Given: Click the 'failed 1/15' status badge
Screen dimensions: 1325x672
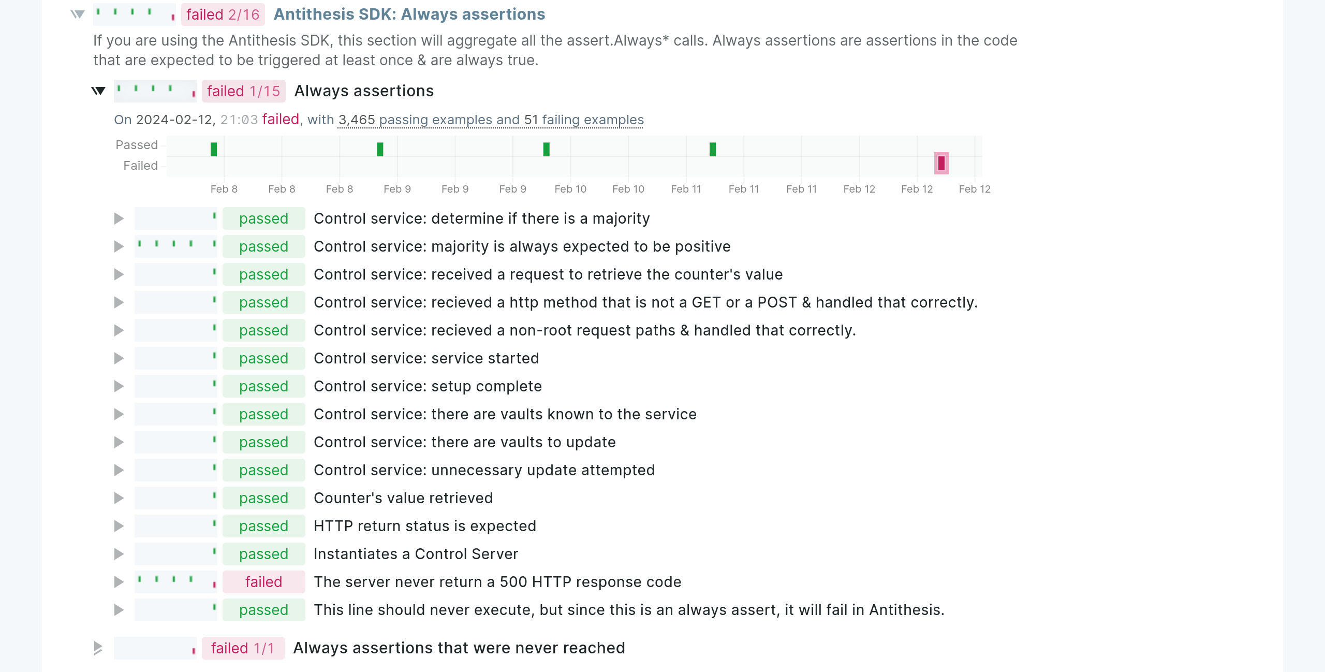Looking at the screenshot, I should [244, 91].
